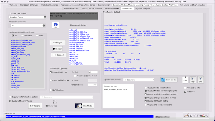Viewport: 215px width, 121px height.
Task: Jump to Top of output
Action: tap(193, 80)
